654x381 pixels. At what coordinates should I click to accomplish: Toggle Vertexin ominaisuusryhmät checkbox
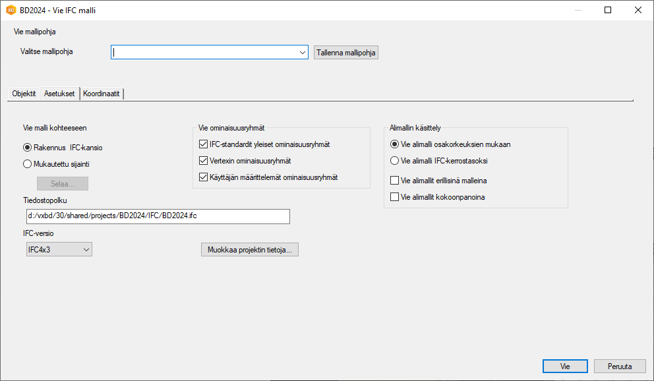(203, 161)
